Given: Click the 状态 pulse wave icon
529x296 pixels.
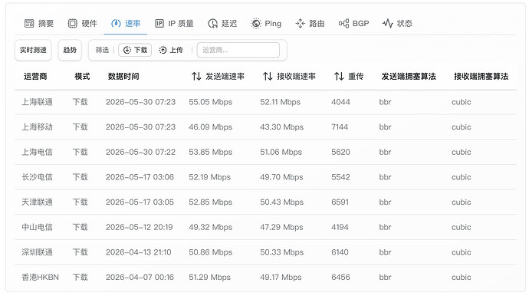Looking at the screenshot, I should pyautogui.click(x=388, y=23).
